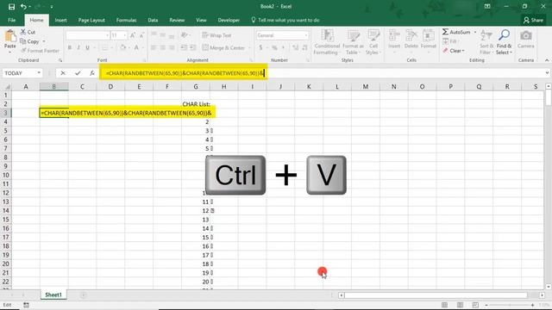Click the Insert cells icon
This screenshot has height=310, width=552.
(x=394, y=36)
